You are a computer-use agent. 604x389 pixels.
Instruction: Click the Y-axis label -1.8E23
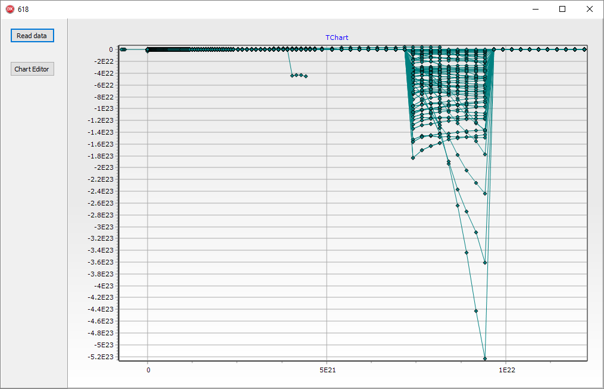(x=101, y=155)
